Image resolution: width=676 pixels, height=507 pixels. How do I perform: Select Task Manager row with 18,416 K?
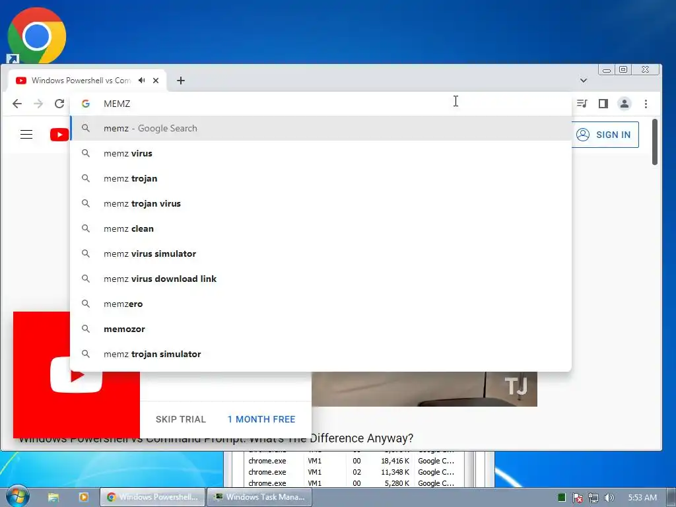coord(353,461)
